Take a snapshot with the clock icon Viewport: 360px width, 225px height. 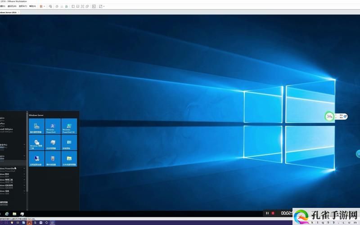[57, 6]
